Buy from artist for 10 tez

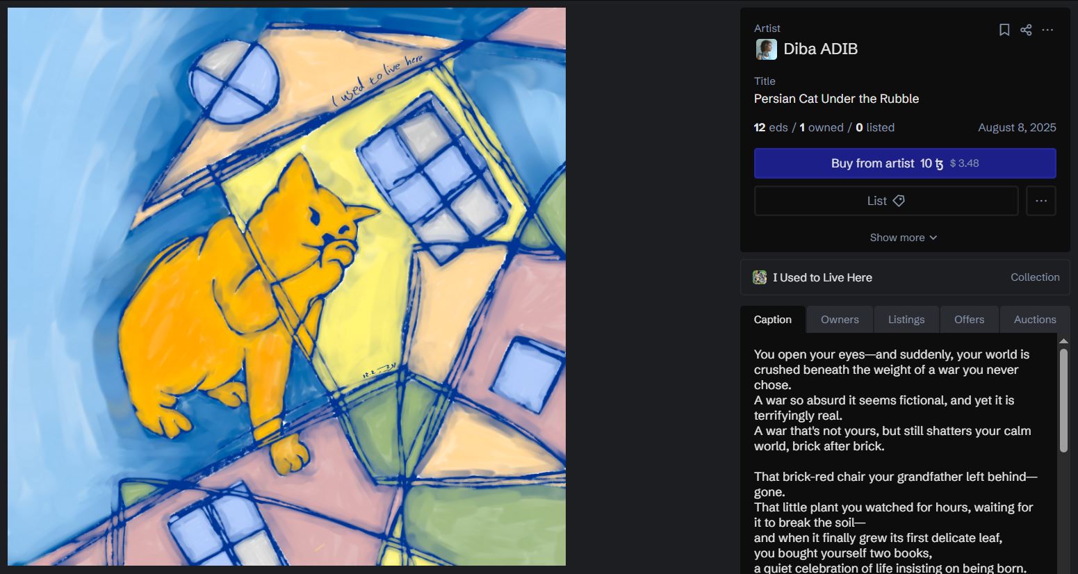point(905,163)
